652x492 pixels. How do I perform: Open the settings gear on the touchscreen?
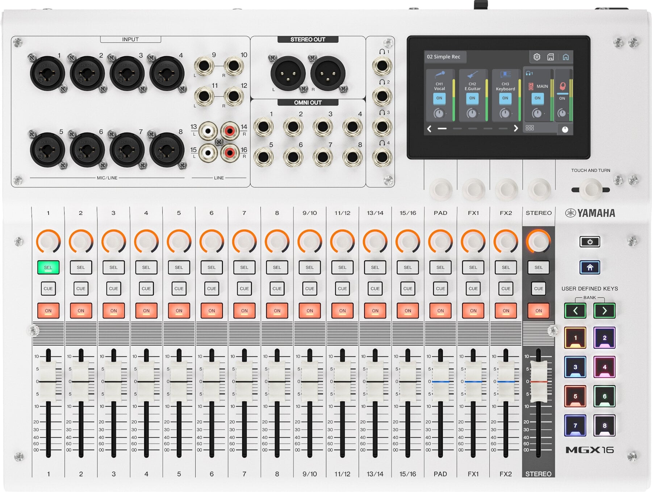(x=536, y=57)
